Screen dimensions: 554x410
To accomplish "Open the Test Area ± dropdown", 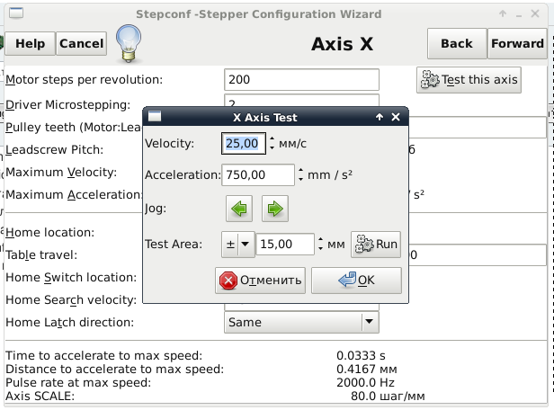I will click(x=238, y=244).
